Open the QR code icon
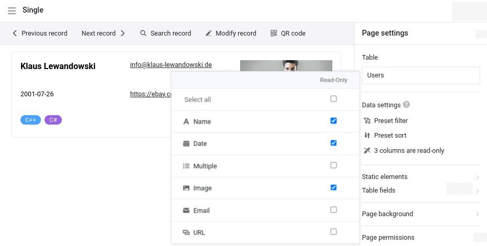487x246 pixels. click(274, 33)
